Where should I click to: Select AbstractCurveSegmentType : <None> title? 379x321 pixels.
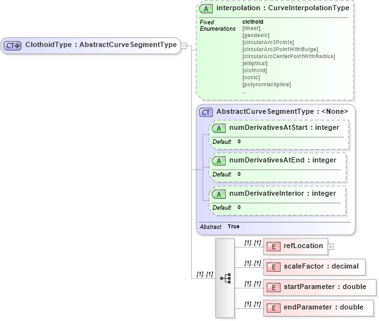(282, 111)
